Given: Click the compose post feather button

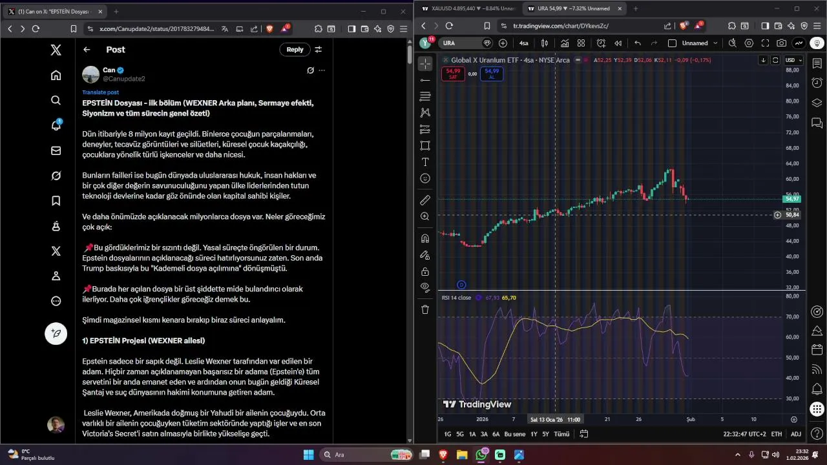Looking at the screenshot, I should coord(56,333).
